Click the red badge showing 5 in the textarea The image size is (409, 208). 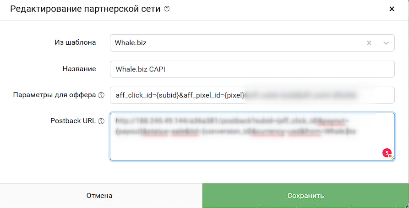387,153
